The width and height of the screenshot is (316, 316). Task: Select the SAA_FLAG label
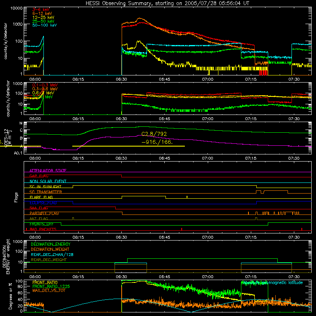coord(39,208)
